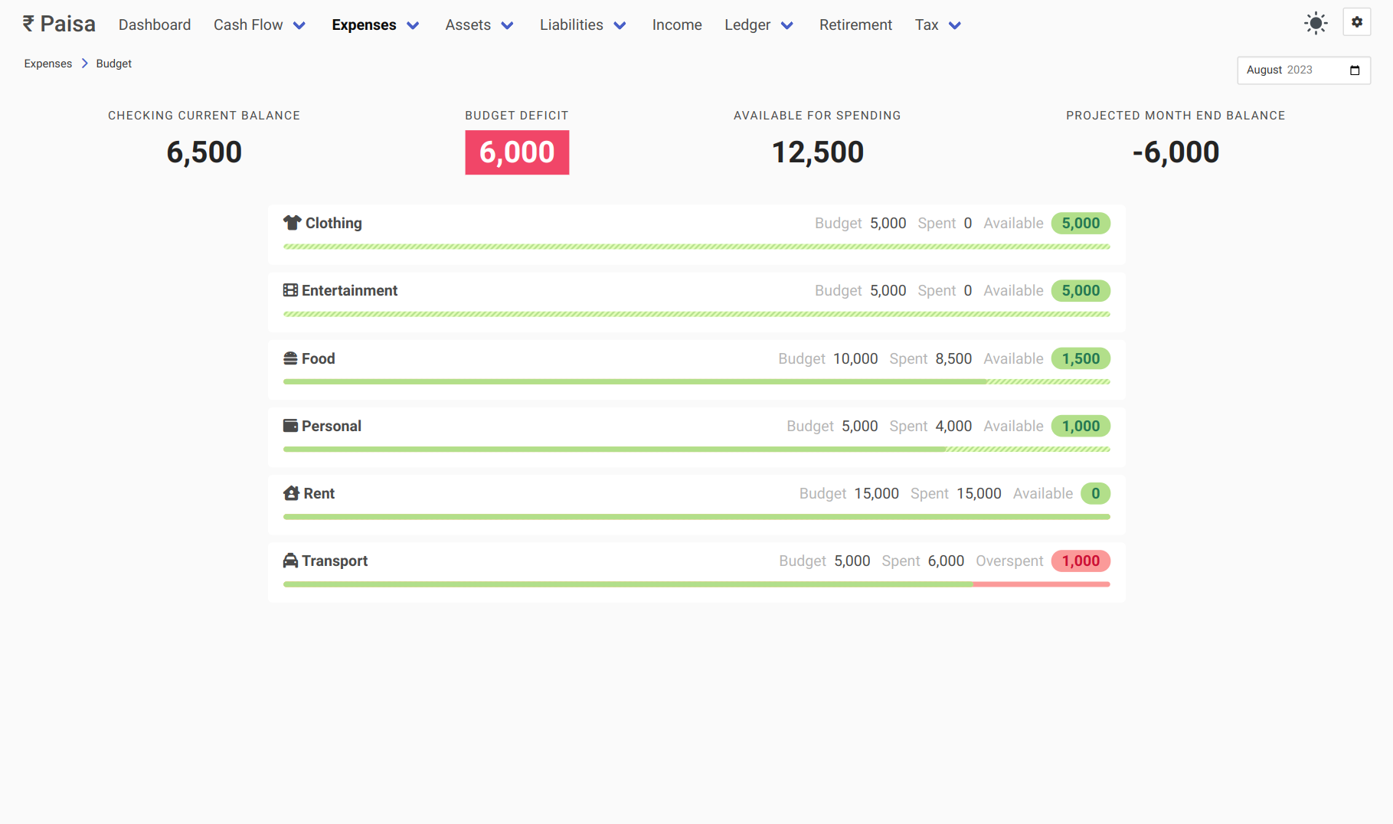Image resolution: width=1393 pixels, height=824 pixels.
Task: Click the Transport car icon
Action: pos(290,561)
